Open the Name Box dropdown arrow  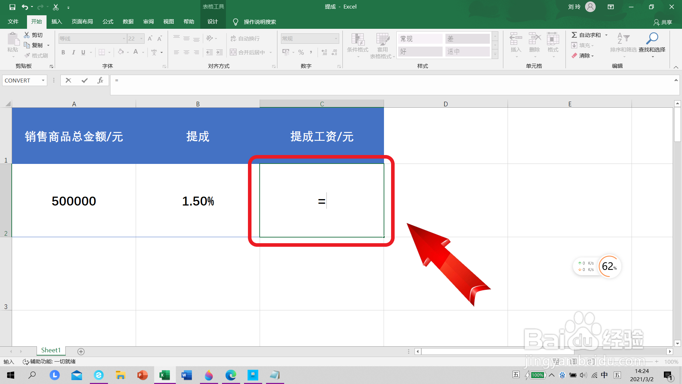tap(43, 80)
